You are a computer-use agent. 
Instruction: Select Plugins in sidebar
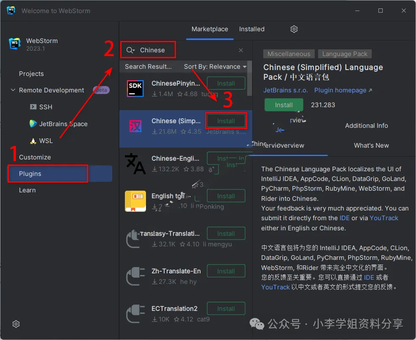60,174
